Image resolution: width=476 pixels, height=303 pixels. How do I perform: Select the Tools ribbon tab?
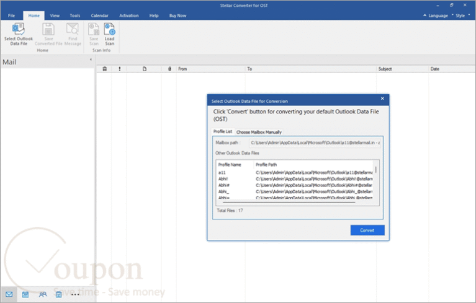point(74,15)
